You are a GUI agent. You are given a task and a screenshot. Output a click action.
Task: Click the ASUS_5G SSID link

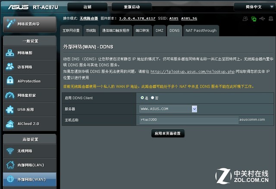point(189,19)
